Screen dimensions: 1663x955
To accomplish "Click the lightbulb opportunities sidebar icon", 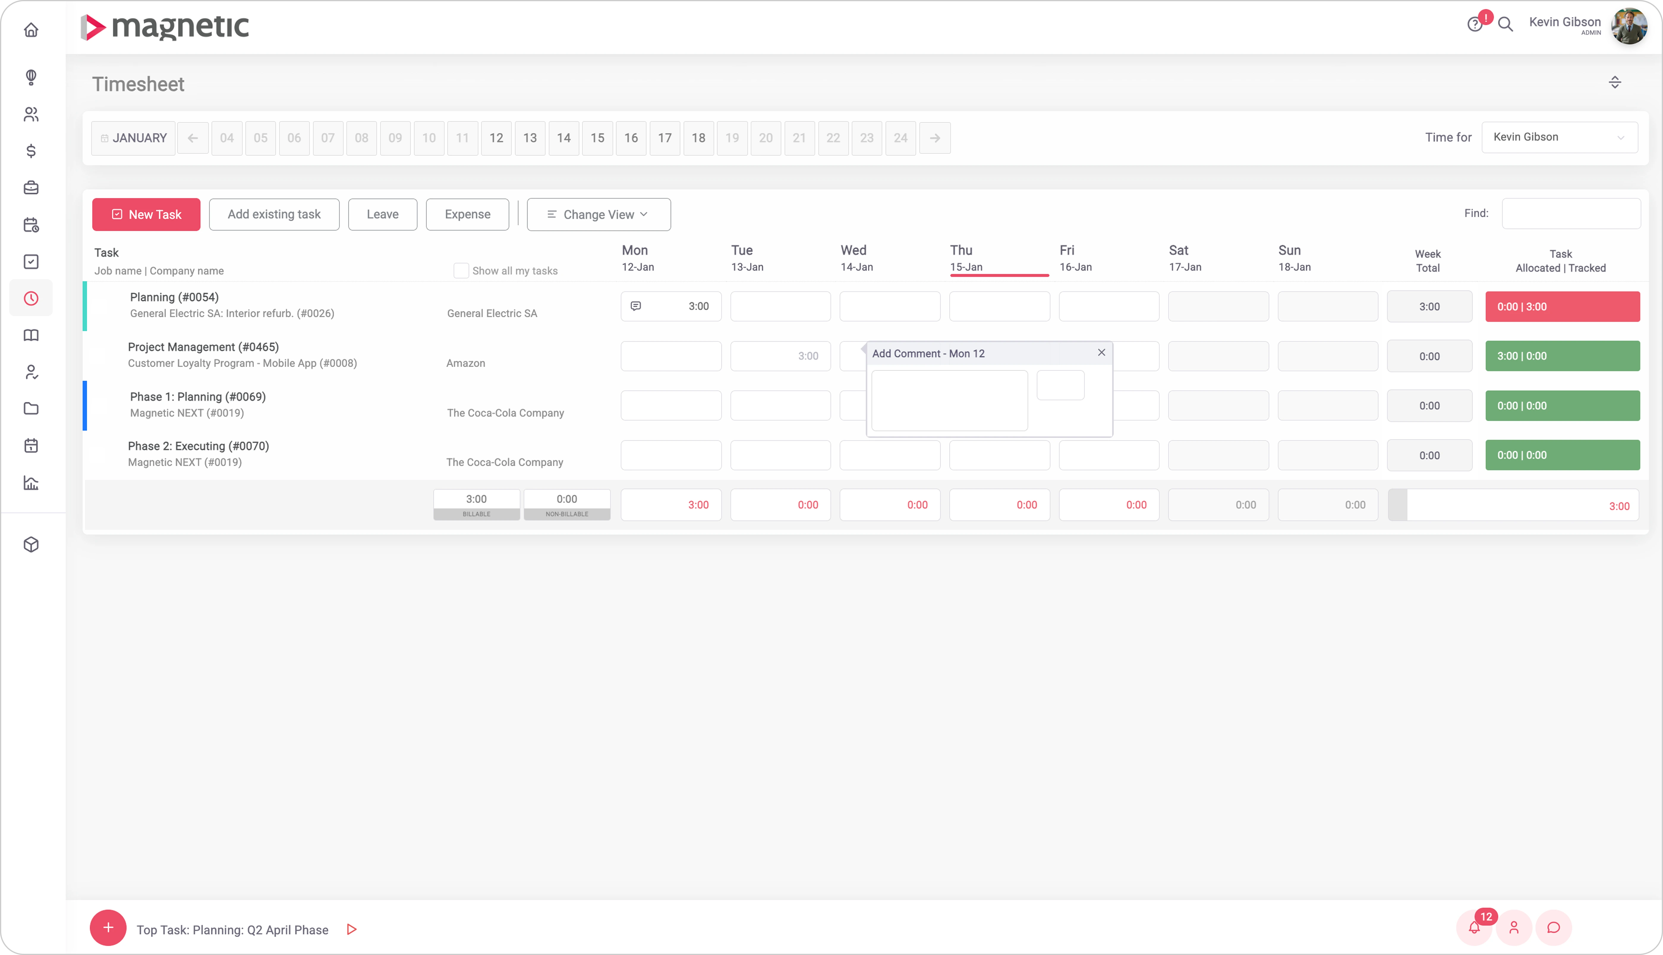I will click(31, 77).
